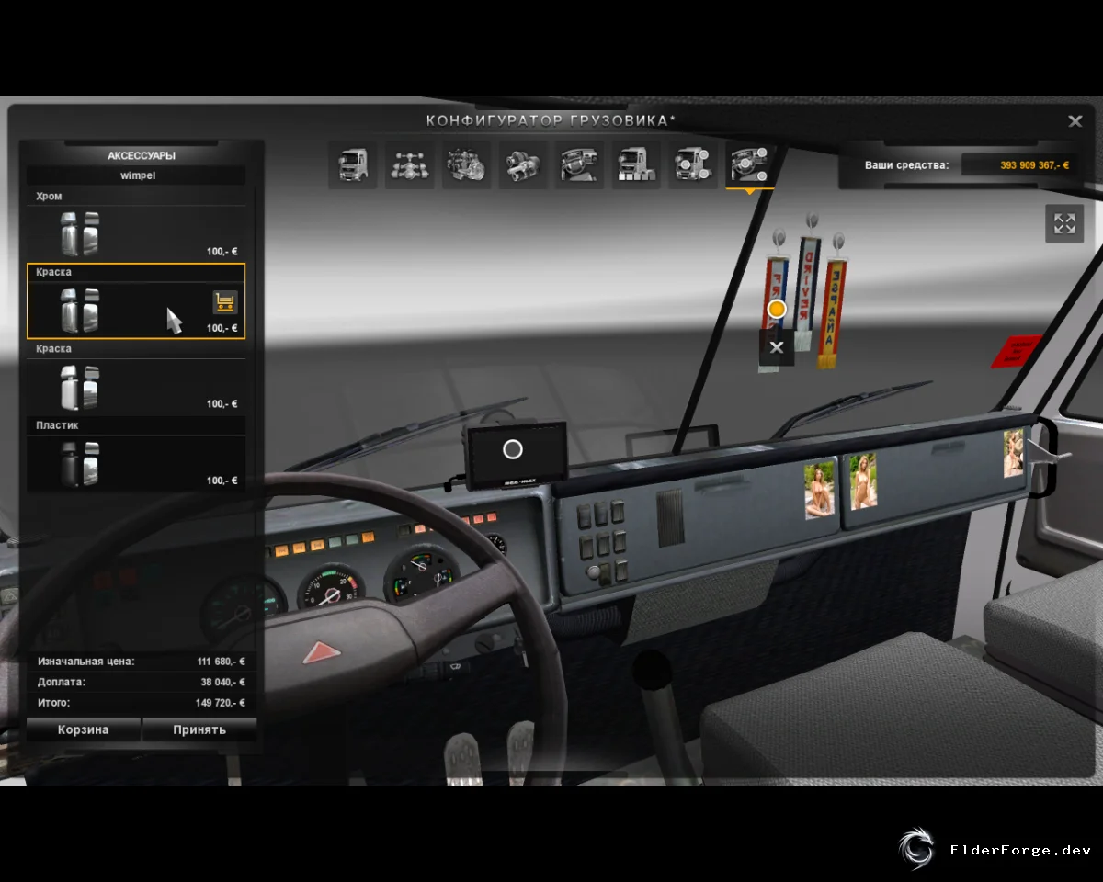Open the transmission configuration tab
The width and height of the screenshot is (1103, 882).
tap(523, 165)
